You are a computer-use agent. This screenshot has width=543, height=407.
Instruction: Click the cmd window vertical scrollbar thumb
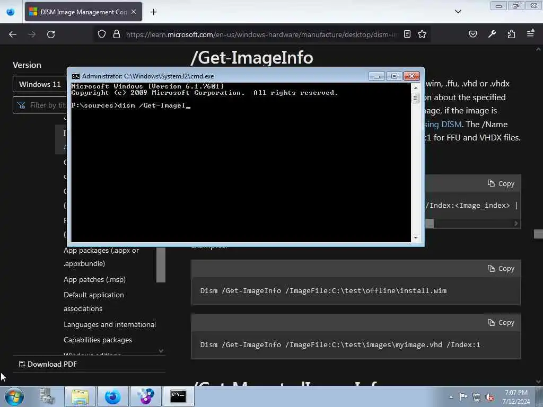point(416,98)
